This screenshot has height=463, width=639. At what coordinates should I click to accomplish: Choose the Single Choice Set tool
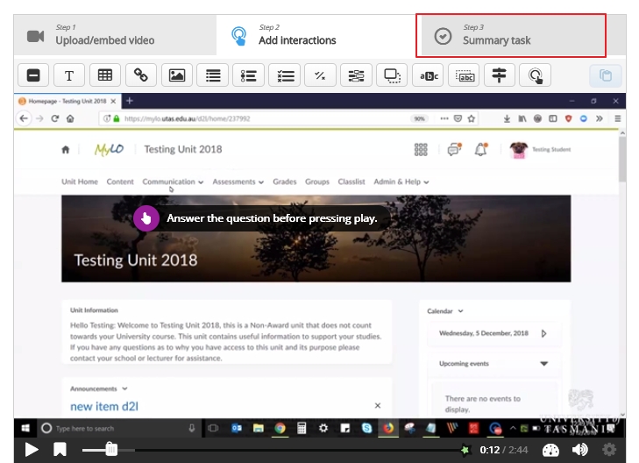click(x=249, y=75)
